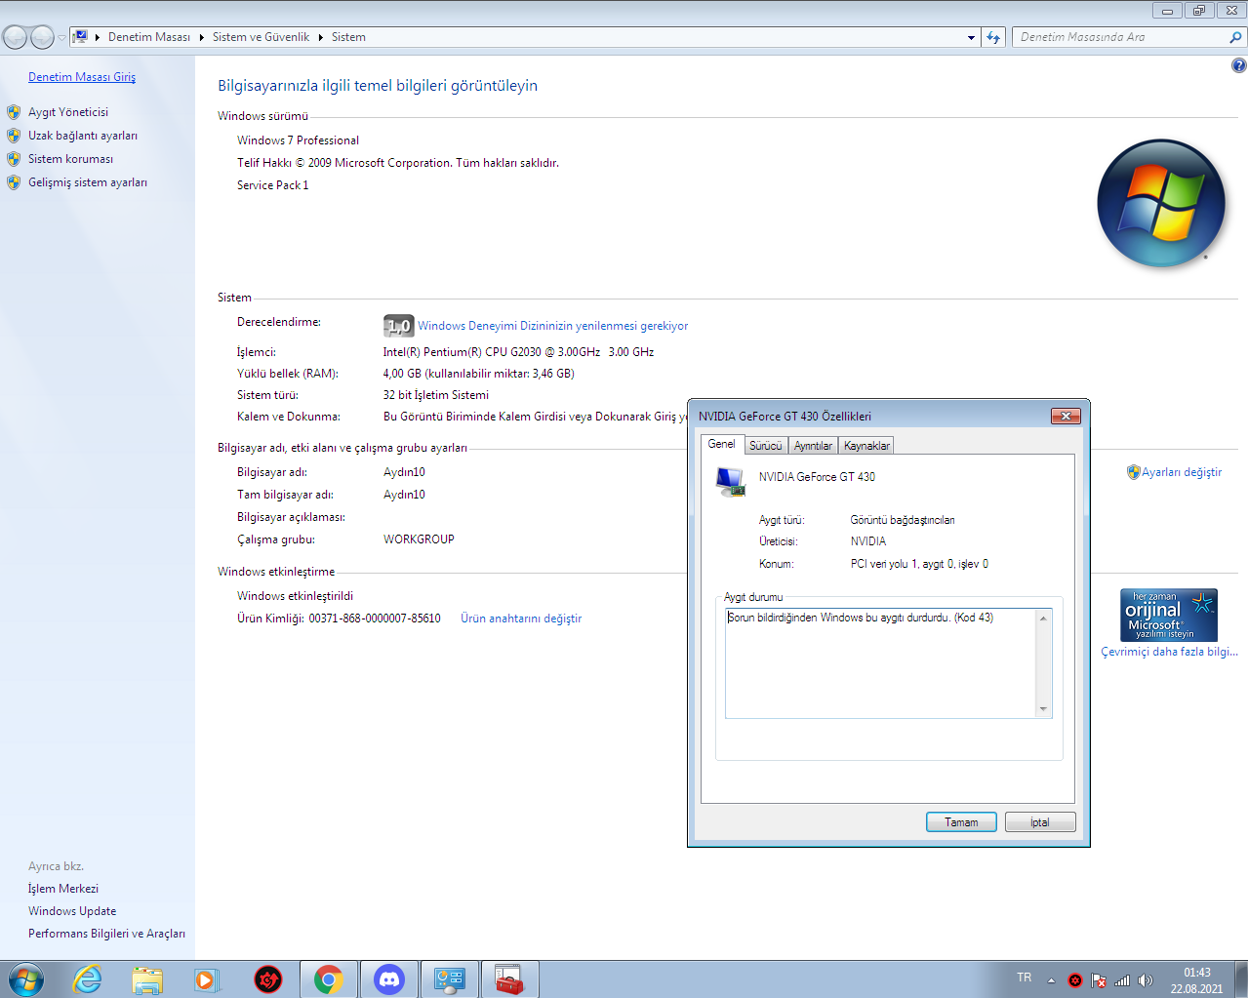
Task: Click the 1,0 experience index badge
Action: click(398, 326)
